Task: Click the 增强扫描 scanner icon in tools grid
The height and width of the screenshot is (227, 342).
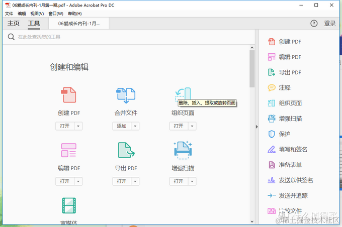Action: pos(183,150)
